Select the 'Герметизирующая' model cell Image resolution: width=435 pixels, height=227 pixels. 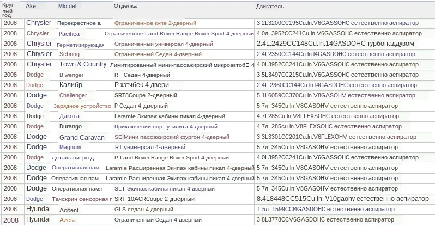pos(80,45)
